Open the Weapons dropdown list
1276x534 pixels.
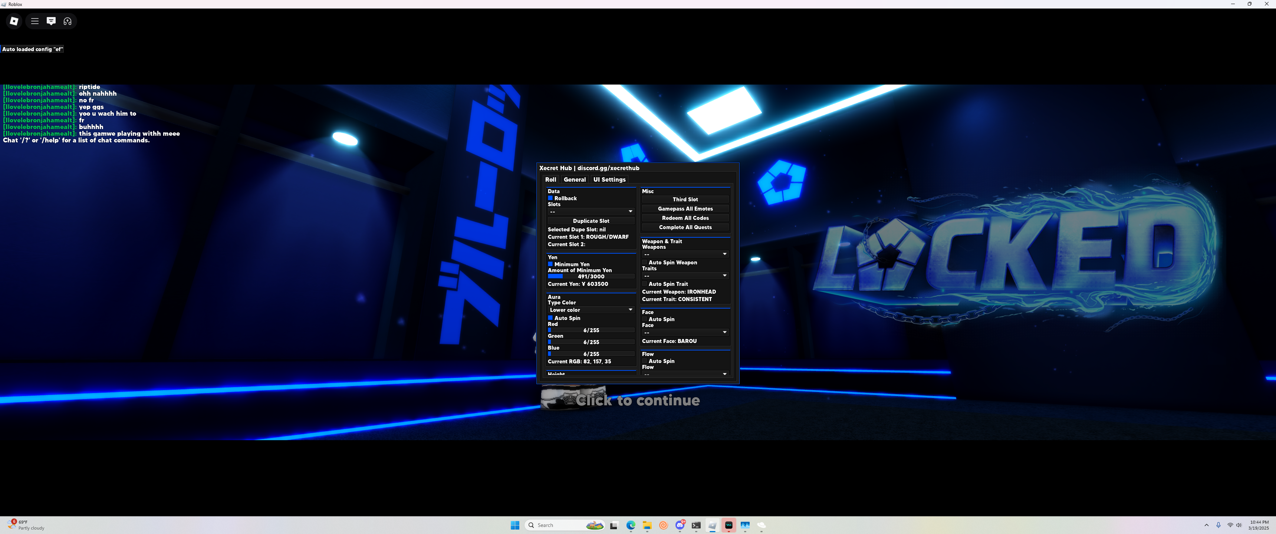pyautogui.click(x=685, y=254)
